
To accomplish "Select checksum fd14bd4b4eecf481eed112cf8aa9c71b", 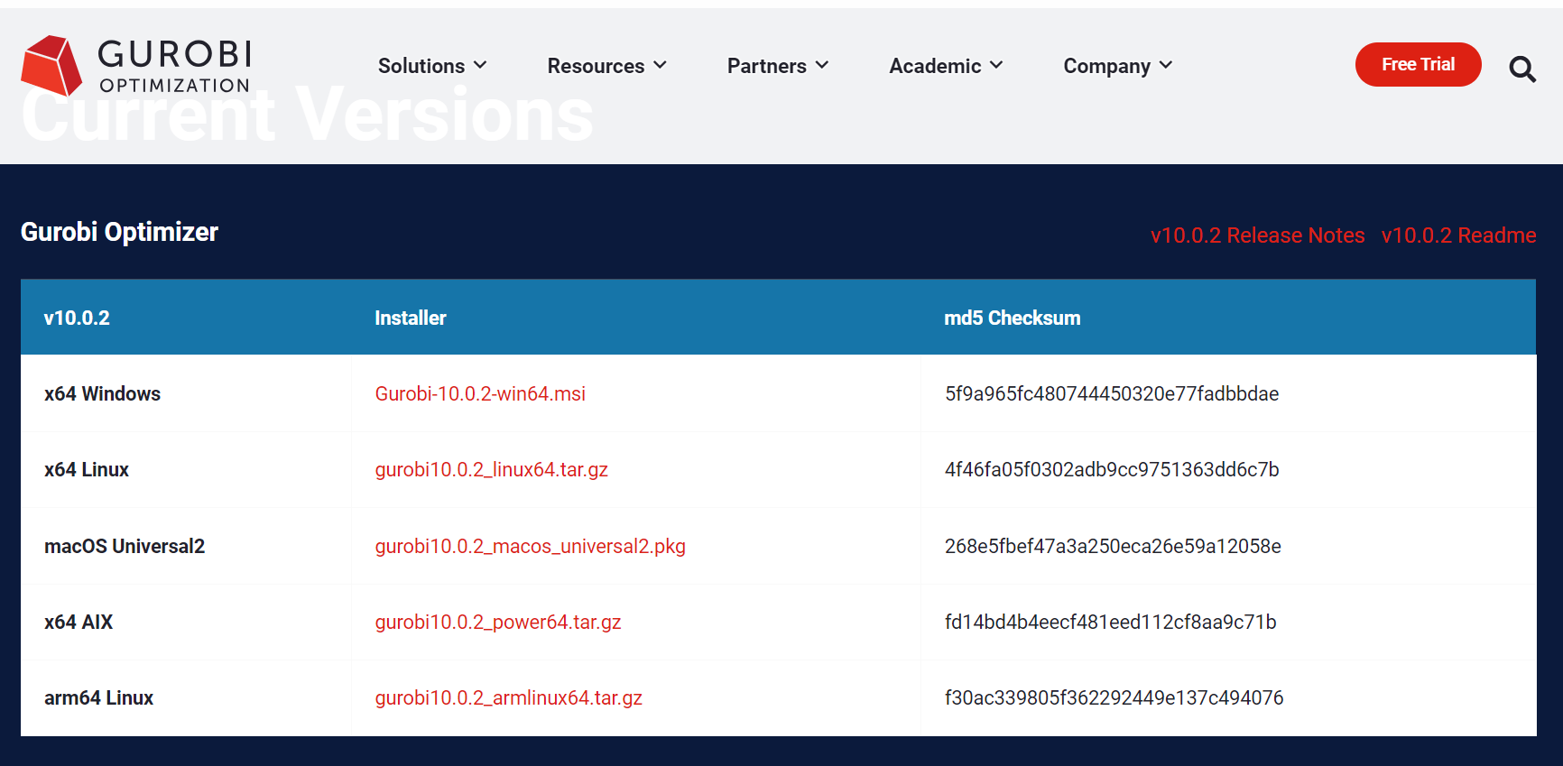I will coord(1110,622).
